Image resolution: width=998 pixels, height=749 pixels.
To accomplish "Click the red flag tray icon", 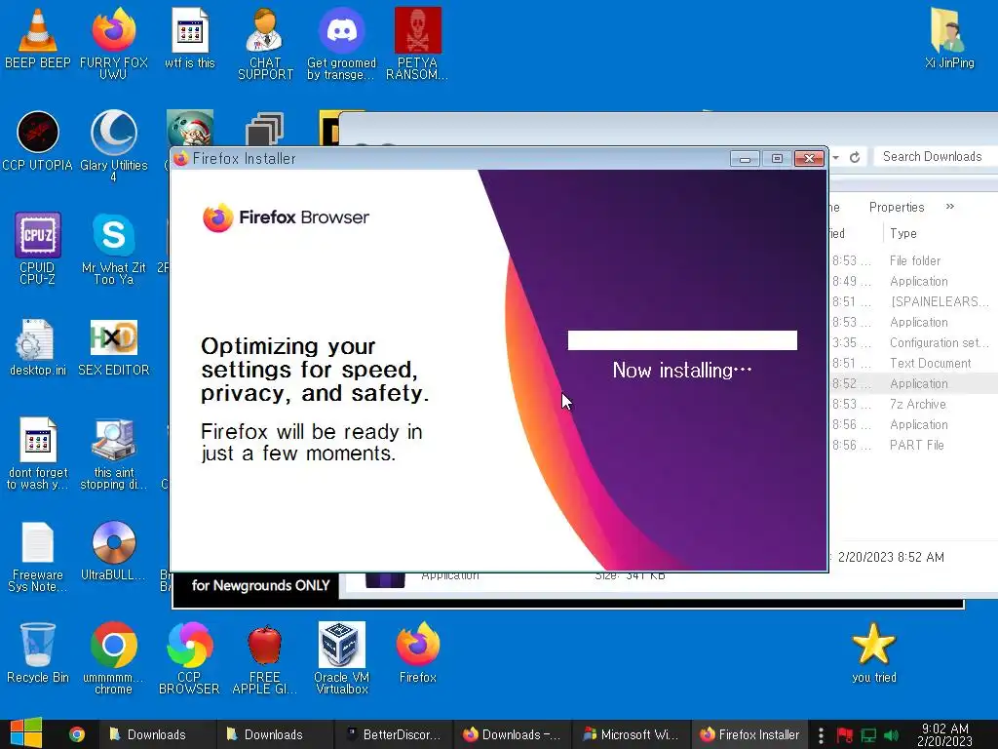I will 845,735.
